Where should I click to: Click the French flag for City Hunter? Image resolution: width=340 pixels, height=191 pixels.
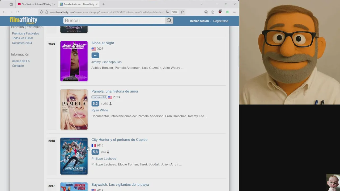pos(93,146)
